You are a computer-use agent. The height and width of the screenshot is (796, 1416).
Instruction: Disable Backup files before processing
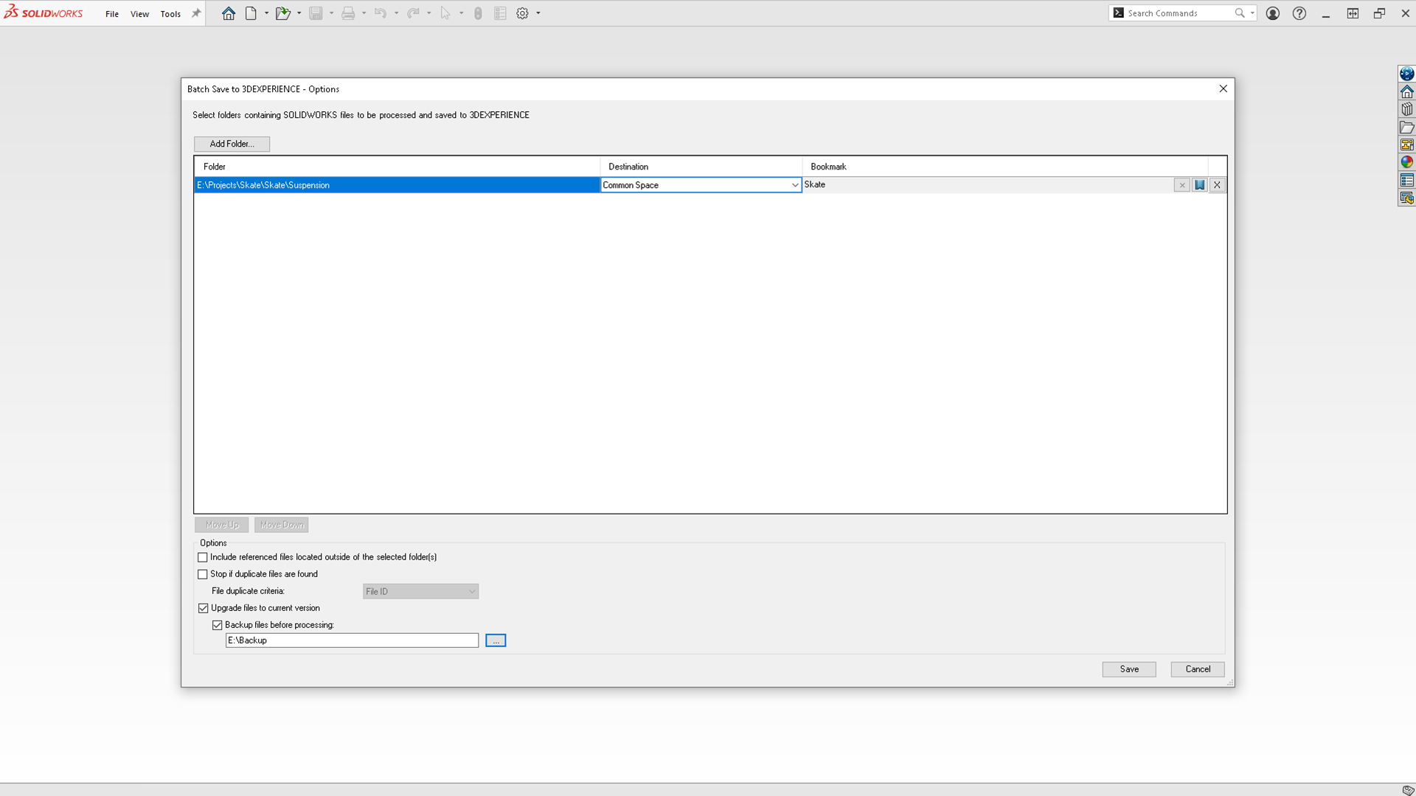click(x=218, y=625)
